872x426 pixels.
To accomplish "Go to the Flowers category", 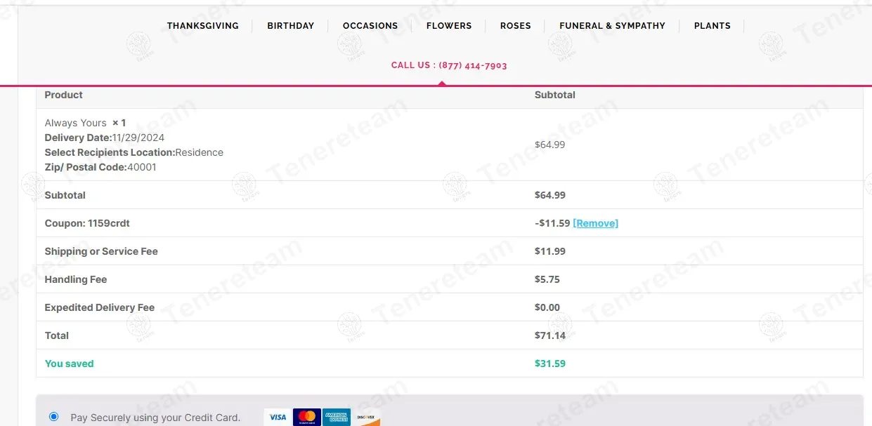I will point(449,26).
